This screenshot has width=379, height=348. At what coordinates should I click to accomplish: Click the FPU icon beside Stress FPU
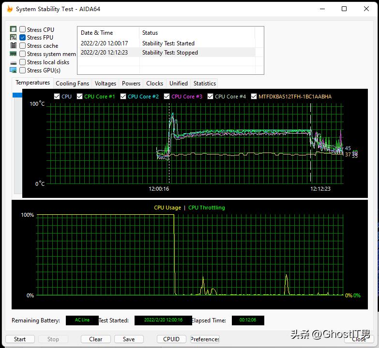click(x=13, y=38)
